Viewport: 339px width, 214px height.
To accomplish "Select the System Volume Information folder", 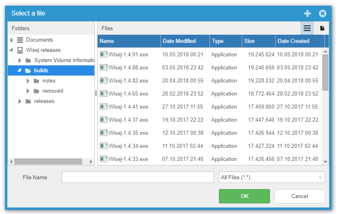I will [x=64, y=60].
